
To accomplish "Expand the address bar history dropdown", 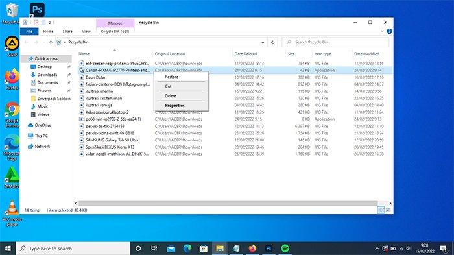I will [263, 42].
